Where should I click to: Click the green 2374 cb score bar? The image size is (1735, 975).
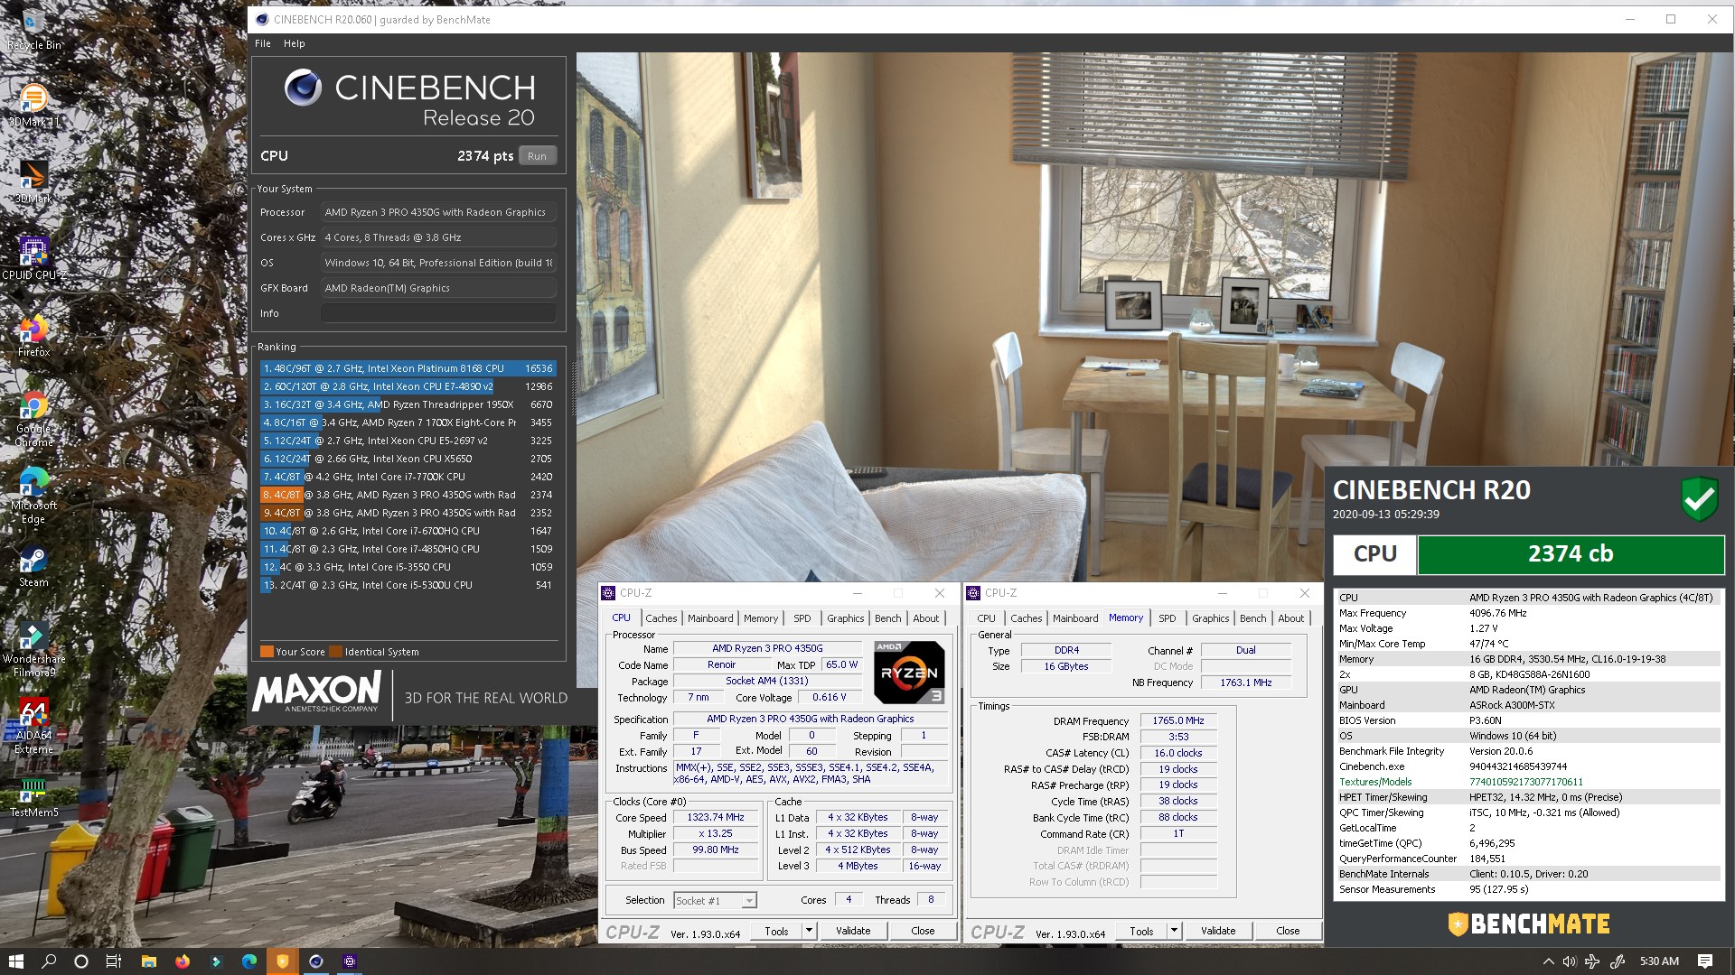point(1571,554)
